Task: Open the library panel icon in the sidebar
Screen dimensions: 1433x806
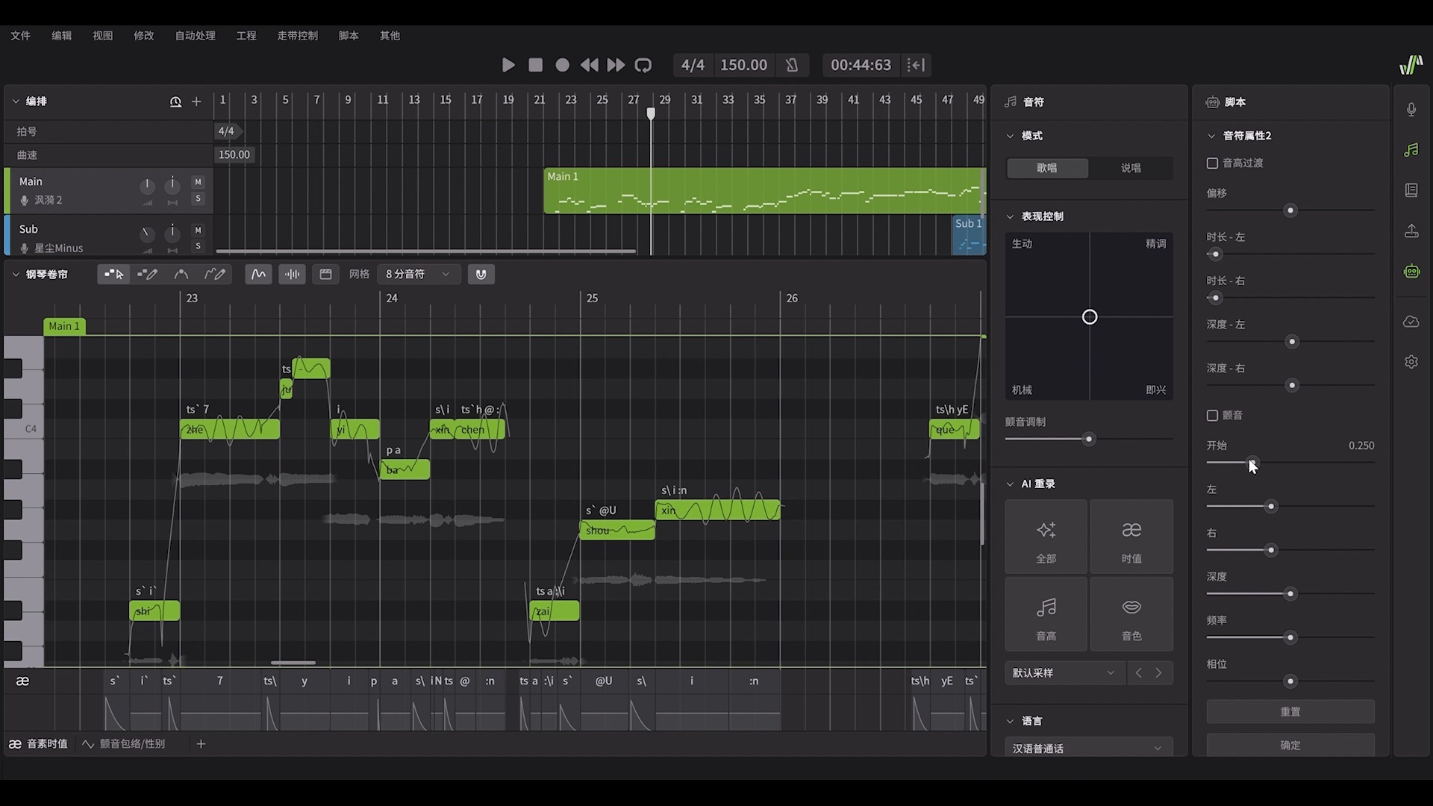Action: tap(1411, 190)
